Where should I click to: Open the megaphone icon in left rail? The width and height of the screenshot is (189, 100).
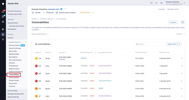click(3, 22)
